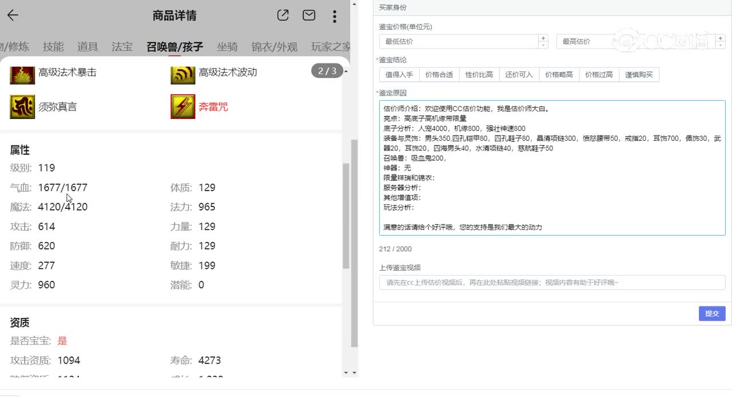Decrease 最高估价 with the minus stepper

tap(721, 44)
